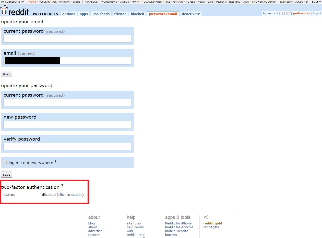Open the reddiquette footer link
Image resolution: width=322 pixels, height=238 pixels.
coord(136,235)
